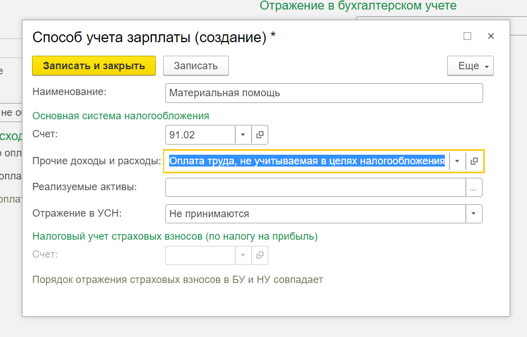Open the account 91.02 card via open icon
The height and width of the screenshot is (337, 527).
[x=260, y=134]
